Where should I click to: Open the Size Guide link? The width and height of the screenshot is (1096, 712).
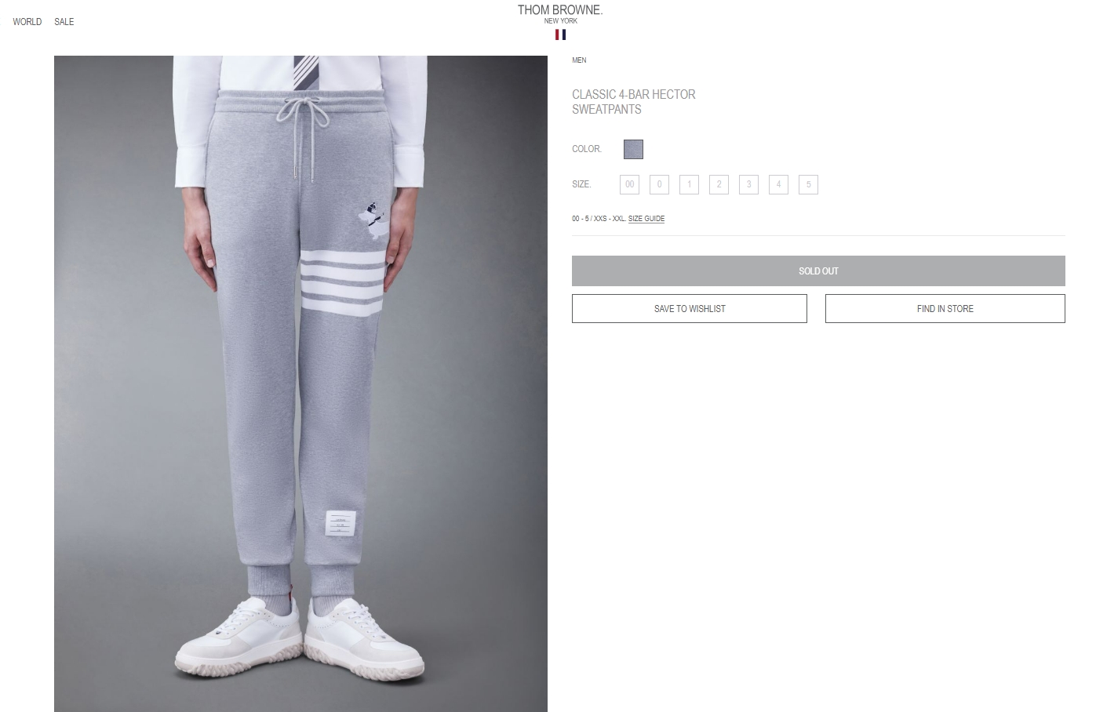pos(646,219)
